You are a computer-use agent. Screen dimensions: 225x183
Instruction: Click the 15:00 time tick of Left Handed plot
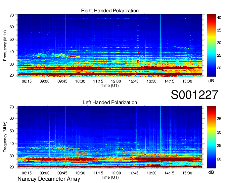187,173
